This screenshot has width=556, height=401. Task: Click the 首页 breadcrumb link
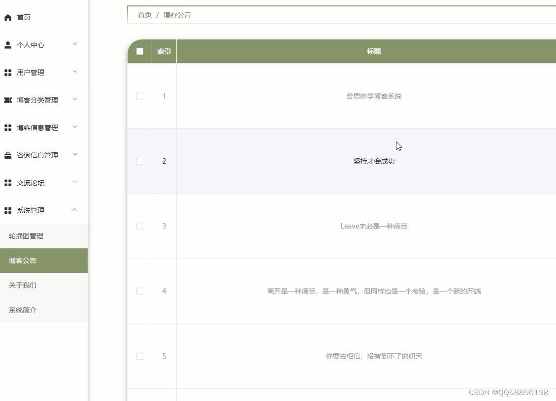click(x=144, y=15)
